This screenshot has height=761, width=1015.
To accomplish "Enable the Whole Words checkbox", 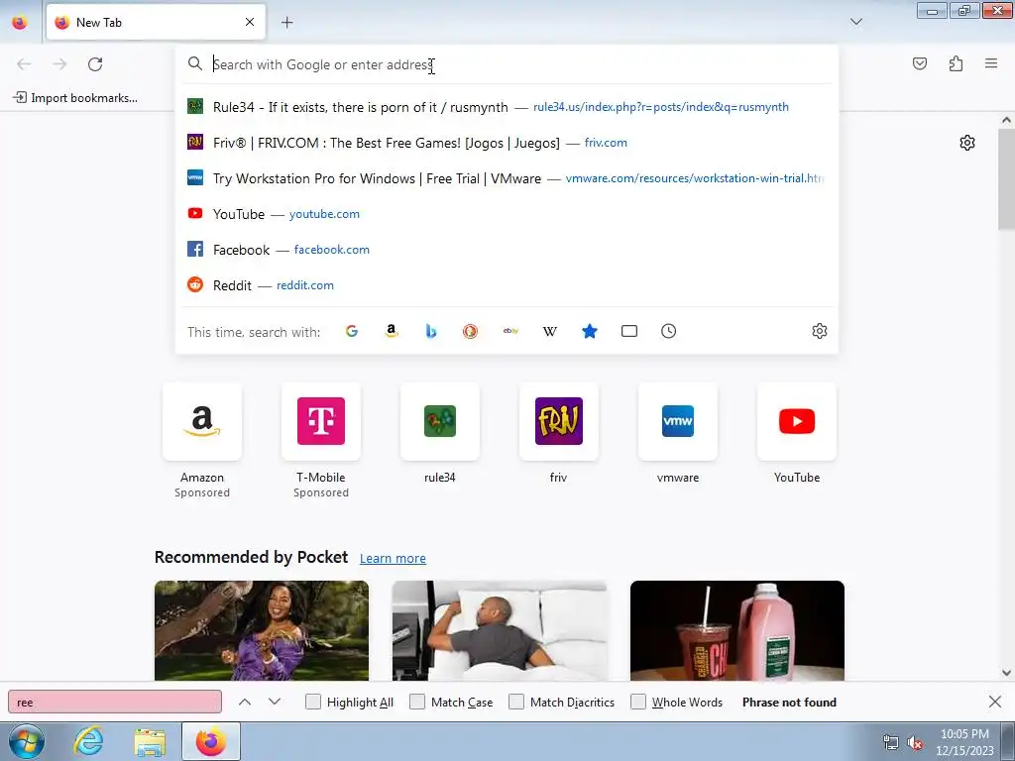I will pyautogui.click(x=638, y=703).
